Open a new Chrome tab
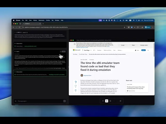This screenshot has height=124, width=166. click(x=43, y=24)
